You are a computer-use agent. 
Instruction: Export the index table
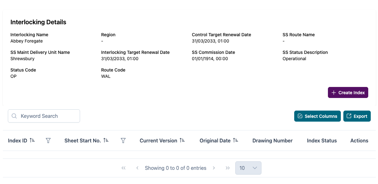pyautogui.click(x=357, y=116)
